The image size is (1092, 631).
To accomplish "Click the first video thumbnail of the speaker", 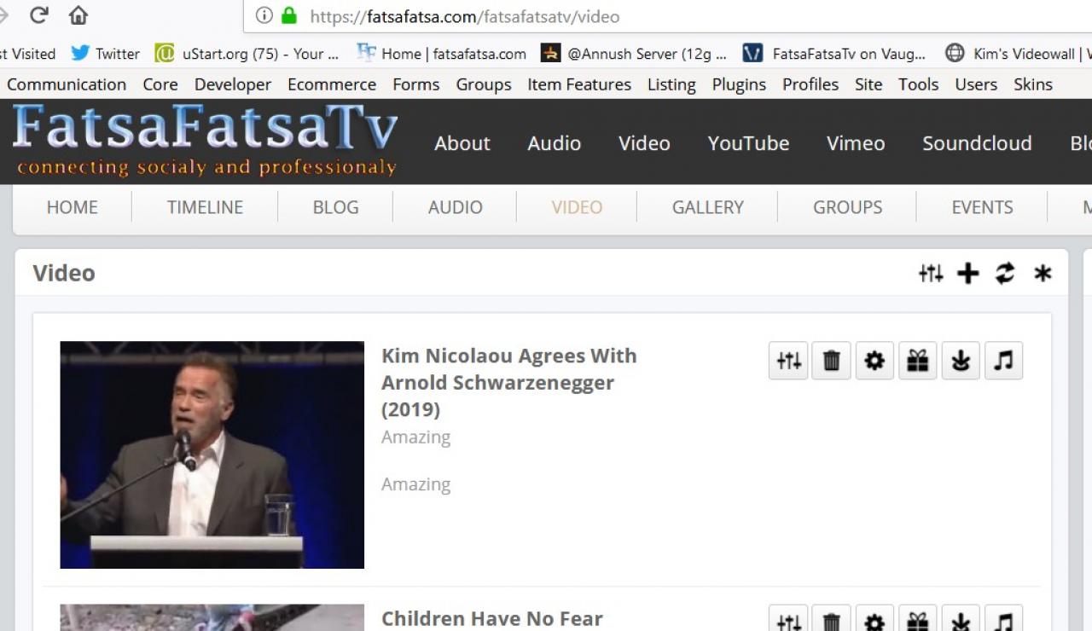I will coord(212,454).
